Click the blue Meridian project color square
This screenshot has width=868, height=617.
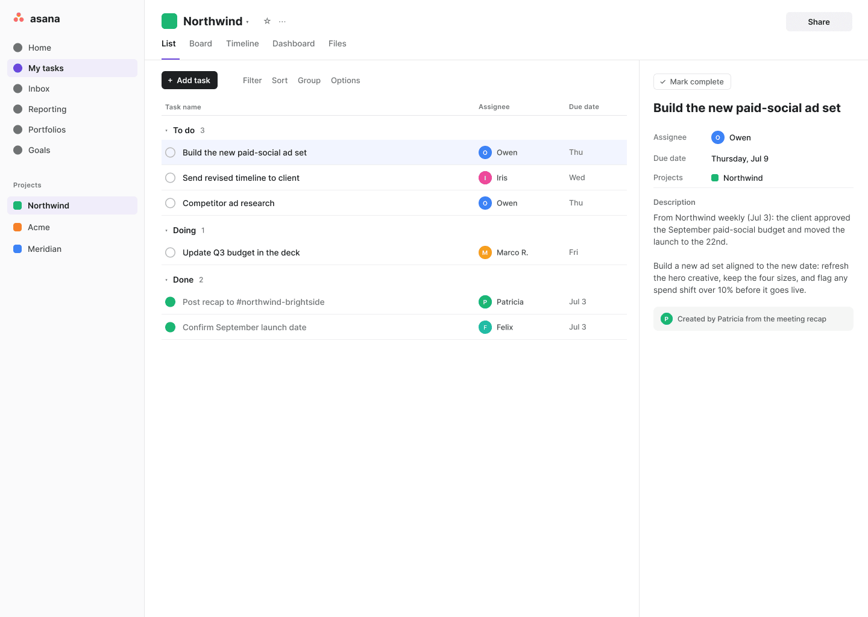point(17,249)
